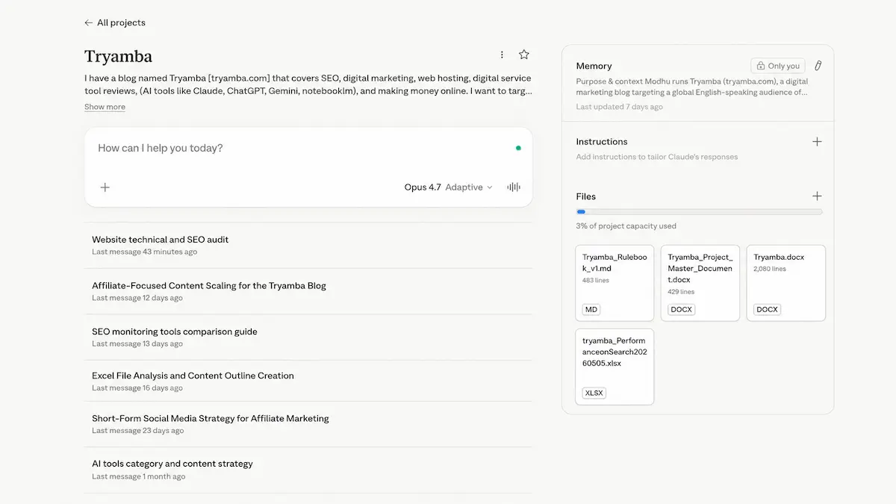896x504 pixels.
Task: Star the Tryamba project
Action: coord(524,55)
